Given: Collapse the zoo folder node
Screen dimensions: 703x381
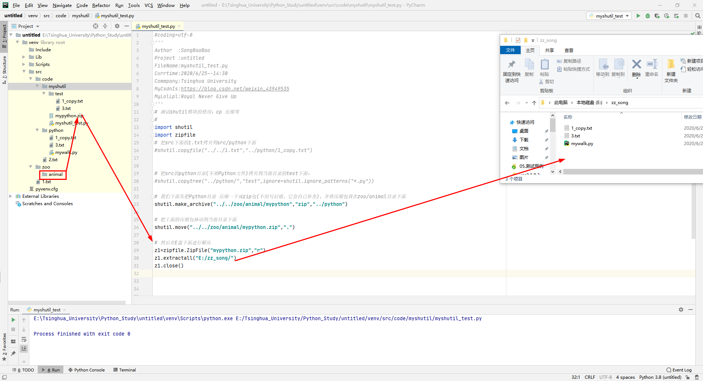Looking at the screenshot, I should pyautogui.click(x=30, y=167).
